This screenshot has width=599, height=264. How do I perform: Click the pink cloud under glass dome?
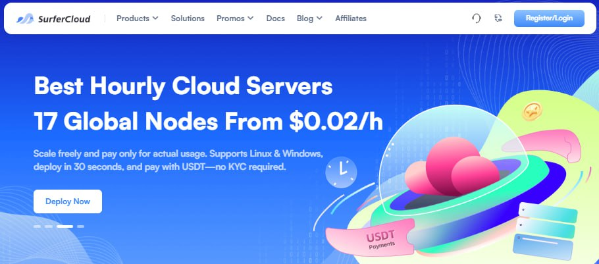452,166
